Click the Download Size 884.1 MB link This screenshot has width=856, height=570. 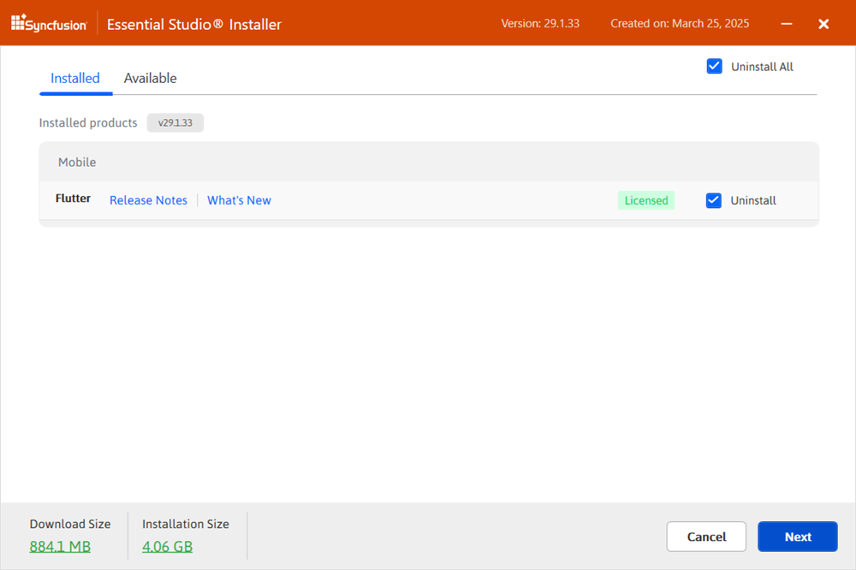click(60, 547)
